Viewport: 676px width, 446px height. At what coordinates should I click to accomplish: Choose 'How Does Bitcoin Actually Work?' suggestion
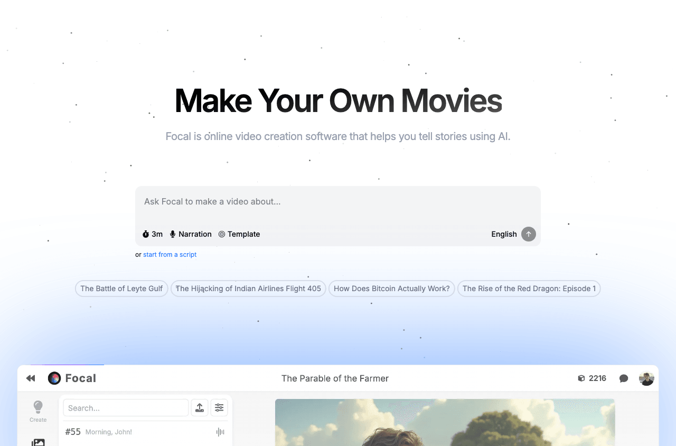(x=392, y=289)
